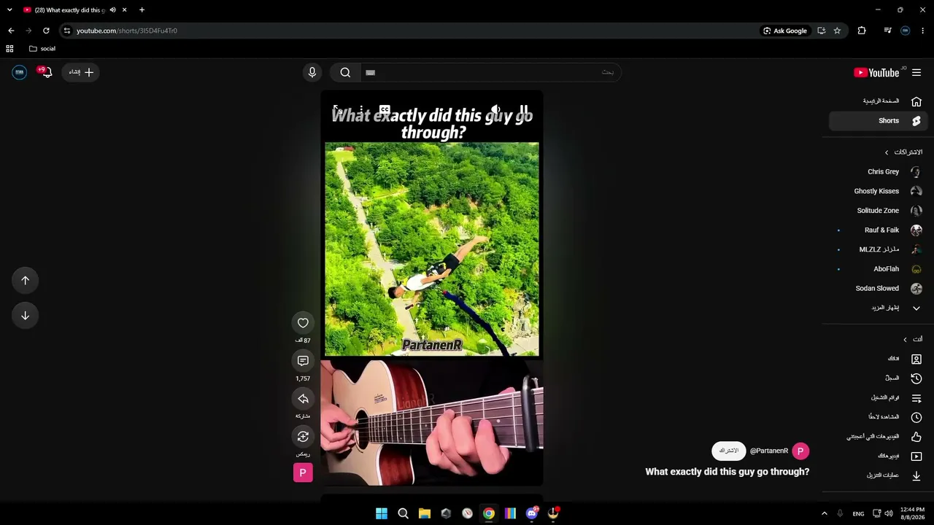Open Watch later (المشاهدة لاحقًا) in sidebar
The width and height of the screenshot is (934, 525).
[878, 417]
